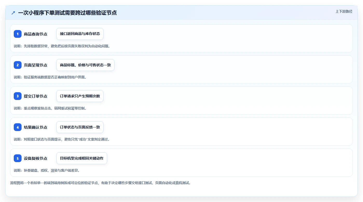Click the step 1 number badge

(x=18, y=34)
